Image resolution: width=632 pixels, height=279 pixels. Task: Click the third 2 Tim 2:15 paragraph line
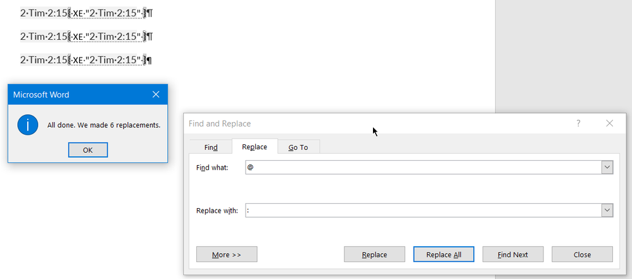[x=86, y=60]
